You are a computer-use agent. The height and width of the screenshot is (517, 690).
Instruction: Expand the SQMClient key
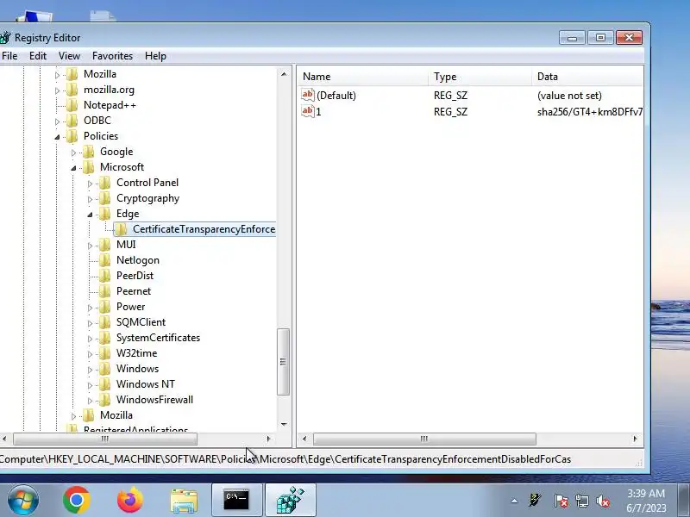[90, 323]
